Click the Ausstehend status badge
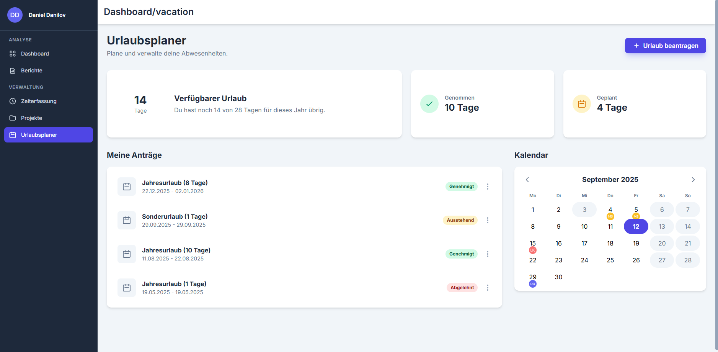 (x=460, y=220)
